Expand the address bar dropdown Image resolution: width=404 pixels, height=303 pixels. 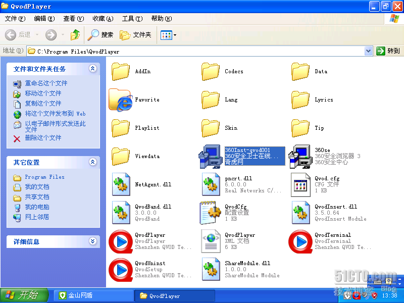369,51
